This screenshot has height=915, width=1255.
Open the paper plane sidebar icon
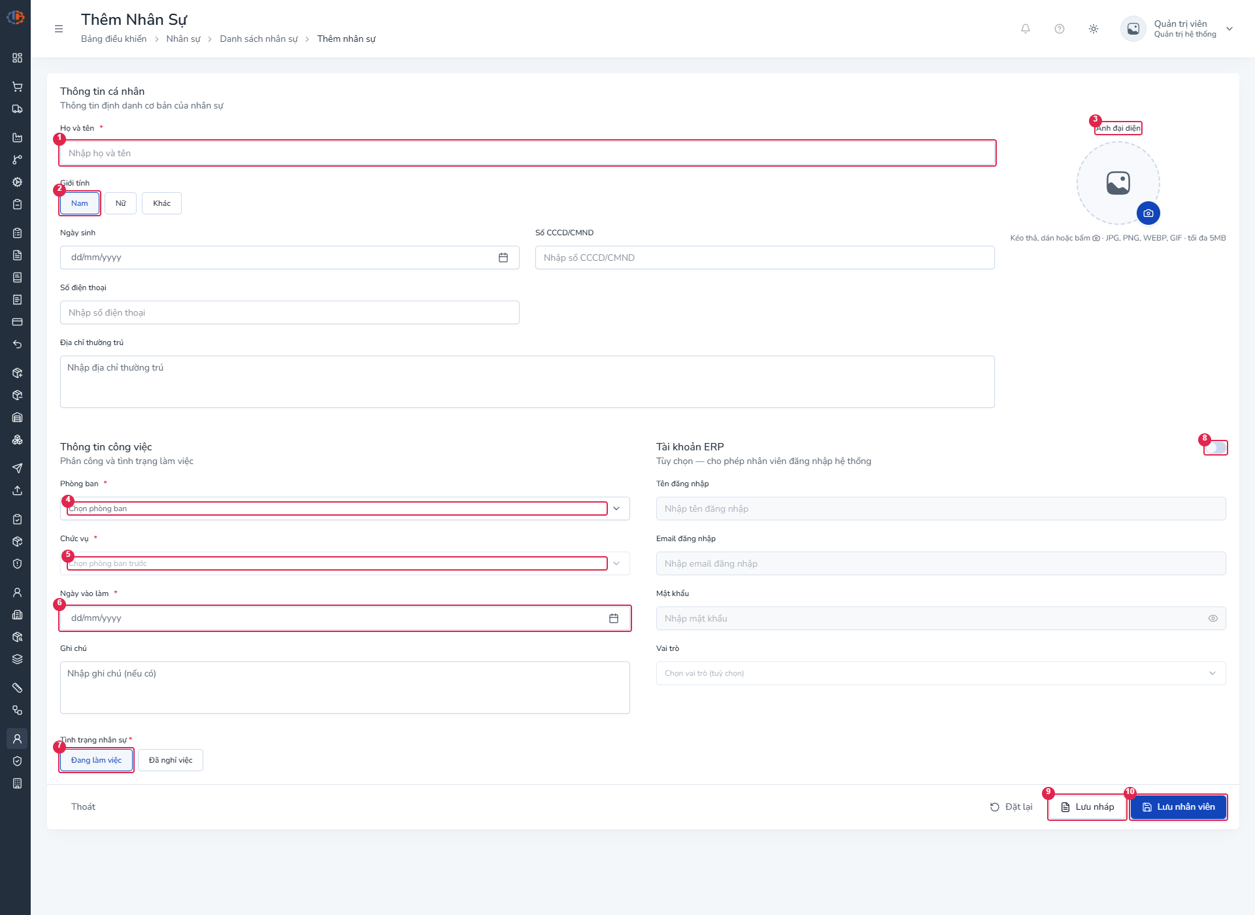pyautogui.click(x=18, y=469)
